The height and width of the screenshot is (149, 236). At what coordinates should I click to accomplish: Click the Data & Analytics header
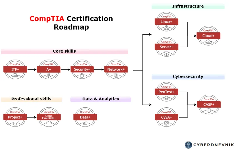tap(101, 99)
